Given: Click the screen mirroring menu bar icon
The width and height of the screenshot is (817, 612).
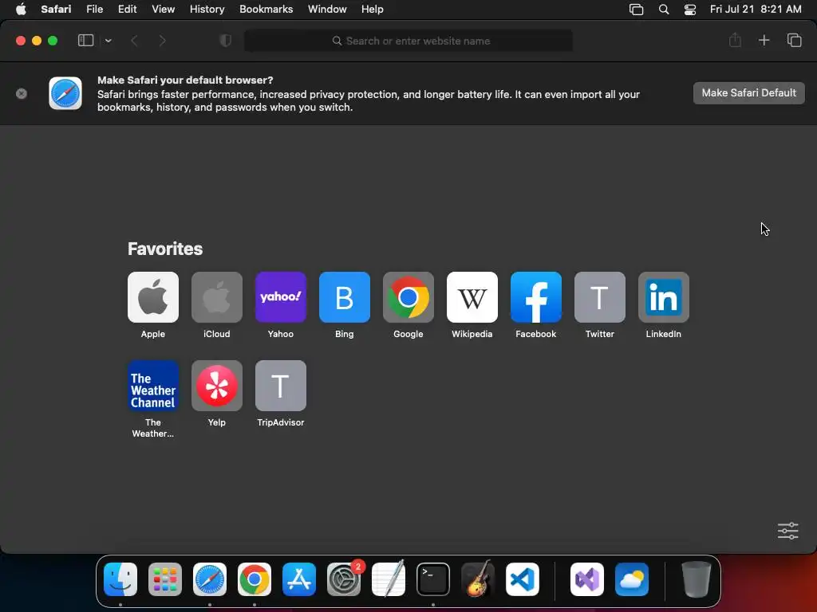Looking at the screenshot, I should (636, 10).
